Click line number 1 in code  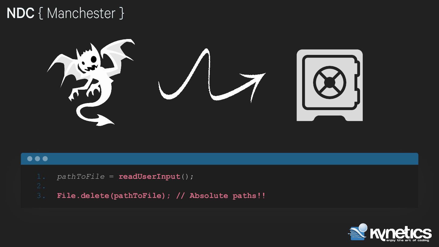tap(41, 177)
